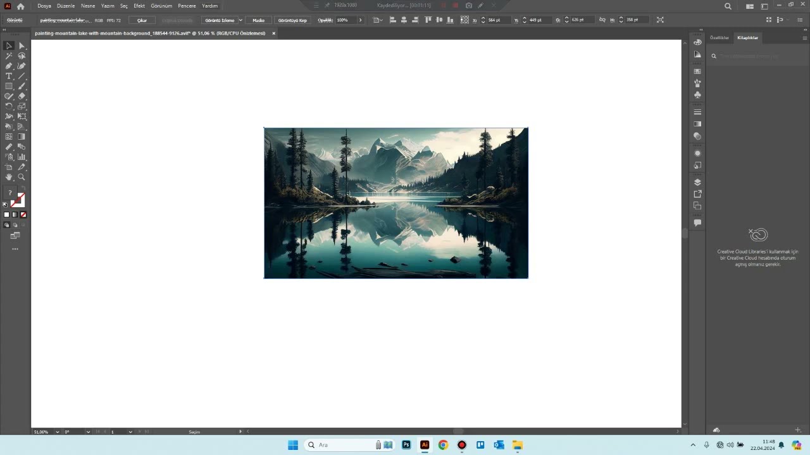Open the Pencere menu

click(x=187, y=6)
